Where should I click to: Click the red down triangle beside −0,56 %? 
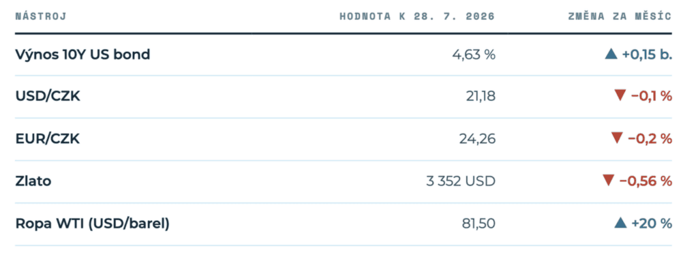[609, 181]
